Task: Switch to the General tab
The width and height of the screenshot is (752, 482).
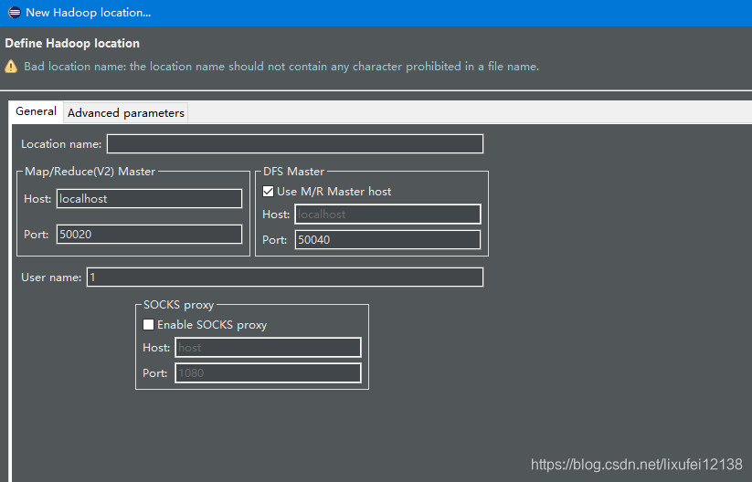Action: [x=36, y=111]
